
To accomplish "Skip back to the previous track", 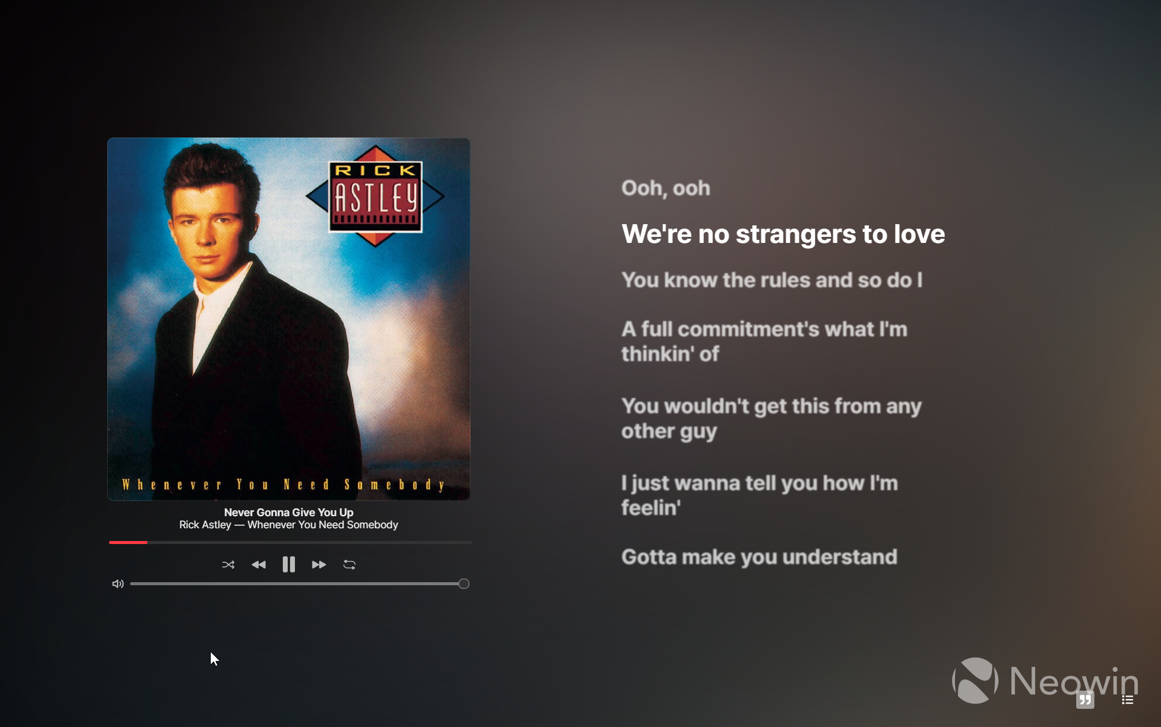I will pyautogui.click(x=259, y=565).
